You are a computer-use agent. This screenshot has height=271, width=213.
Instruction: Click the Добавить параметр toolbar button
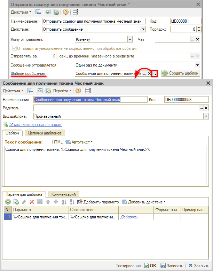click(98, 202)
